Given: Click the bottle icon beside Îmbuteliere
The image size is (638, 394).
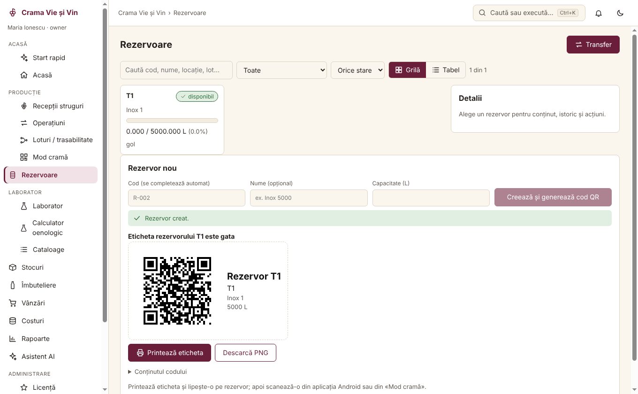Looking at the screenshot, I should tap(13, 285).
